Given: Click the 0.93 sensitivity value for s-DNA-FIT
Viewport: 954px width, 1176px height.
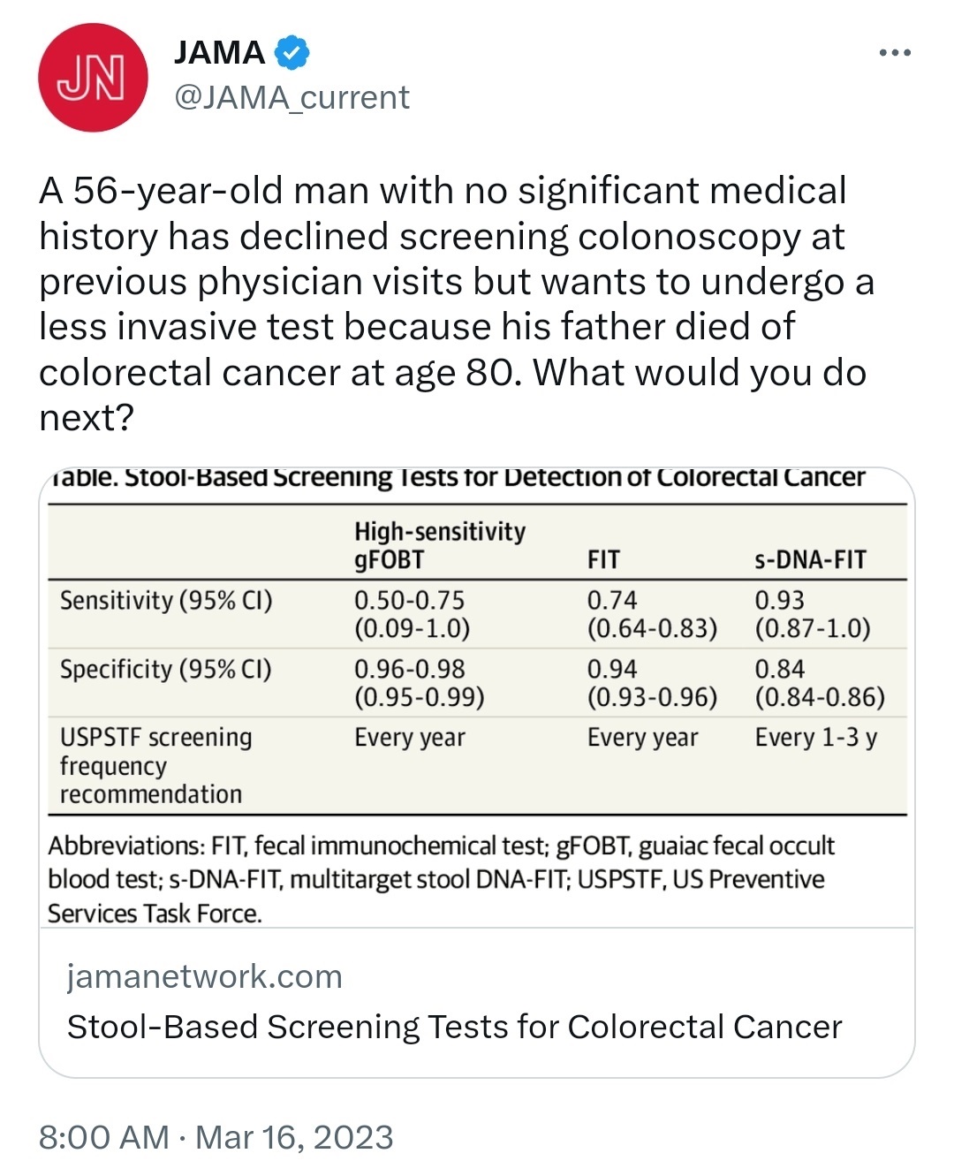Looking at the screenshot, I should (x=779, y=601).
